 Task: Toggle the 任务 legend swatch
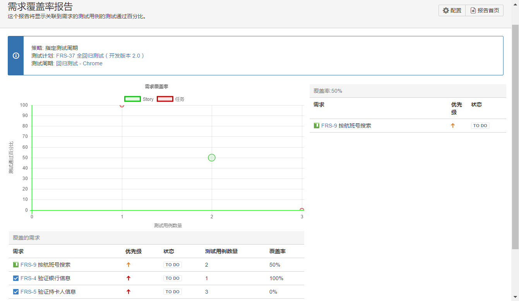(165, 99)
